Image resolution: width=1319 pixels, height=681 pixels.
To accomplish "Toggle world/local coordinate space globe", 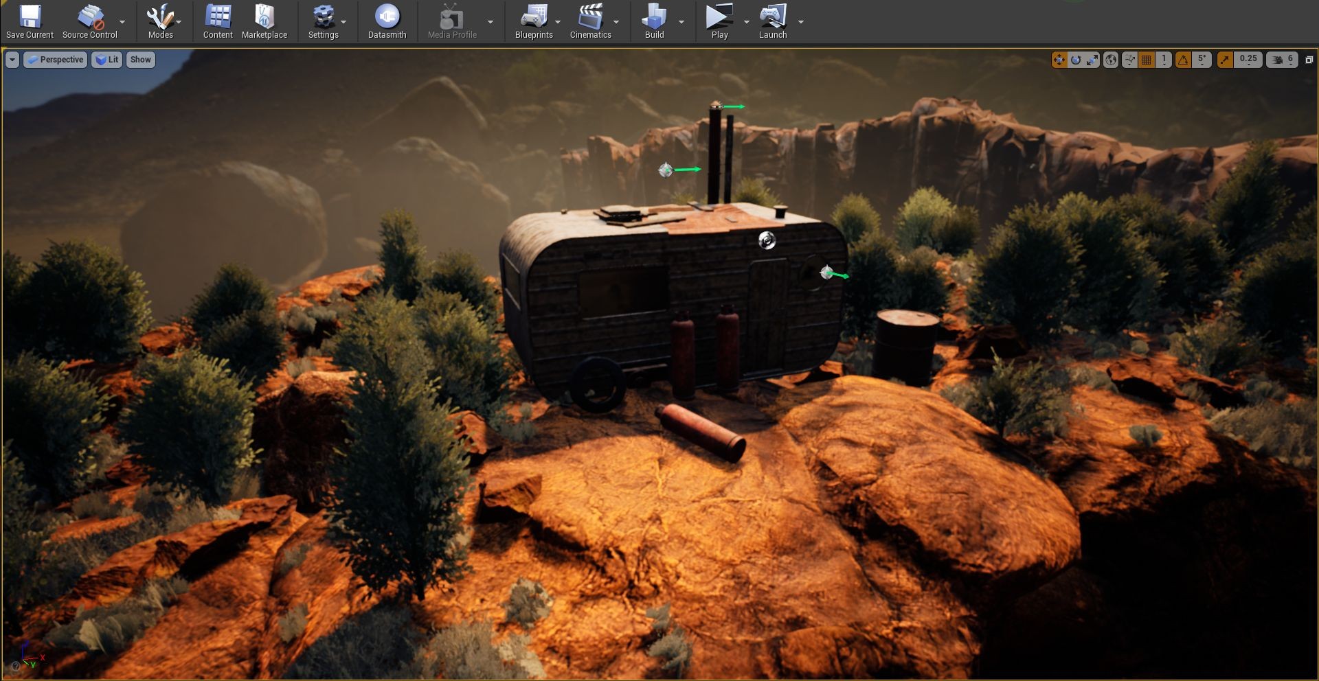I will point(1110,60).
